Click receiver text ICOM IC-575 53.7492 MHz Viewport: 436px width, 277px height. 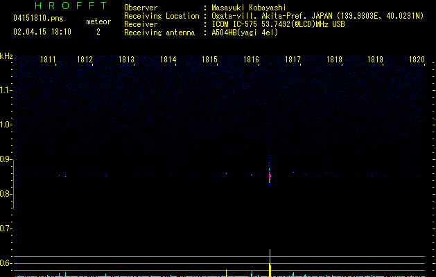[279, 24]
